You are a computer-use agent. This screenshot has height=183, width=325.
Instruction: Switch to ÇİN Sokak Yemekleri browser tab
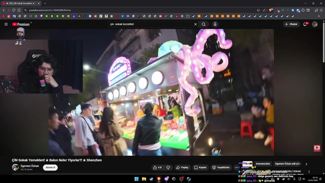click(x=21, y=3)
